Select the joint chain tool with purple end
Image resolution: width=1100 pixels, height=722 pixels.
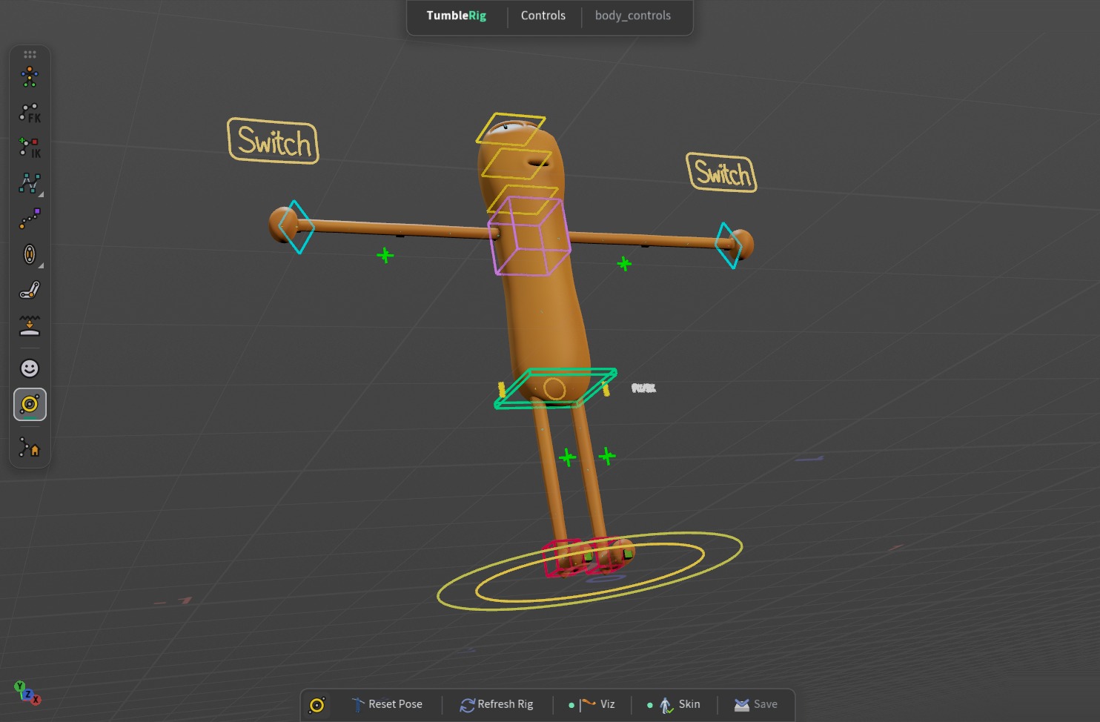[30, 219]
